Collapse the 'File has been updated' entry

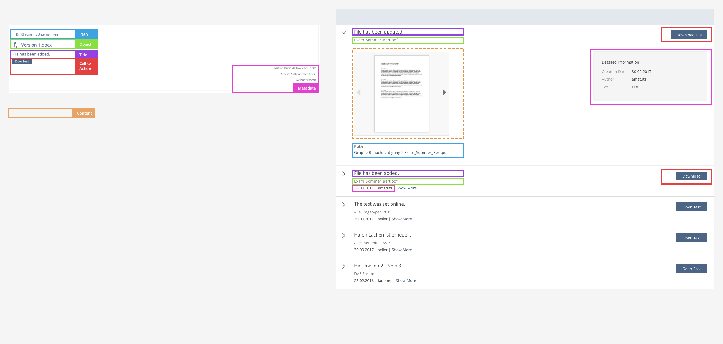tap(343, 32)
